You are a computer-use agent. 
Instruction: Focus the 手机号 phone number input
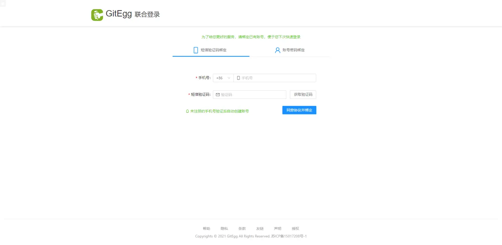point(275,78)
